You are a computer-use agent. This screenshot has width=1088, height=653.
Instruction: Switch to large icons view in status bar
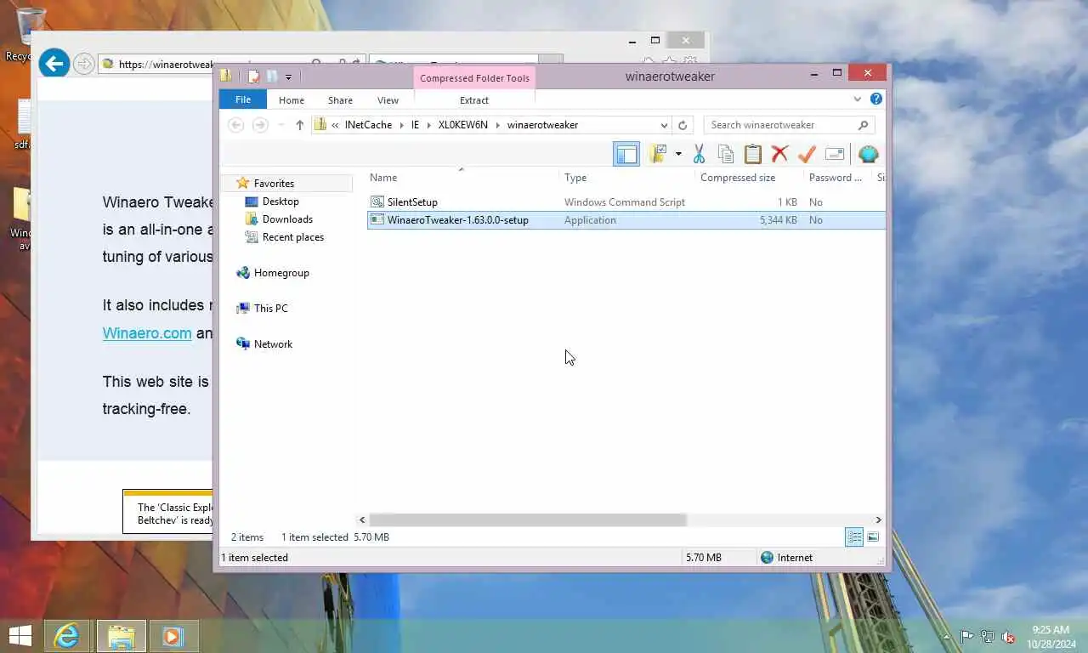(873, 537)
